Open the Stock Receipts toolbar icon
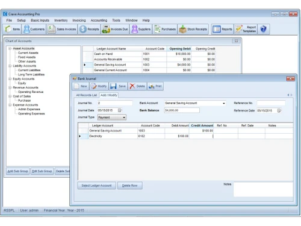301x226 pixels. [193, 30]
